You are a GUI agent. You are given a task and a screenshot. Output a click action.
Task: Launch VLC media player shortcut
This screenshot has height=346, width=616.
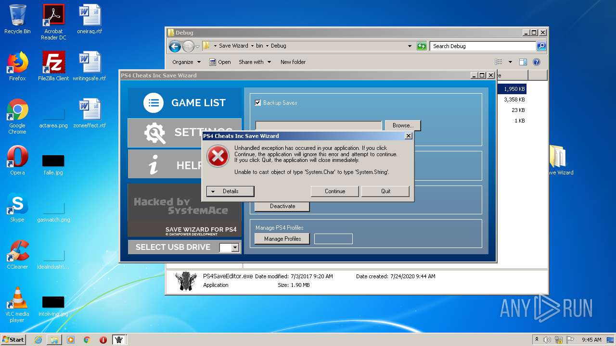click(x=17, y=305)
